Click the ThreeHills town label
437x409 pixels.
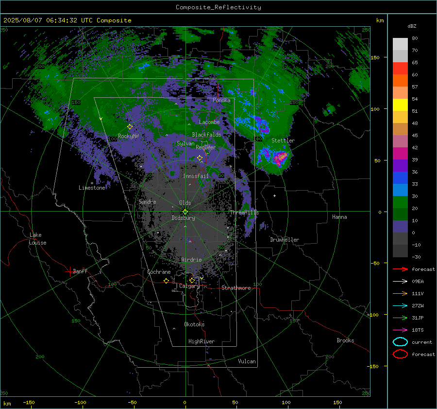(244, 213)
